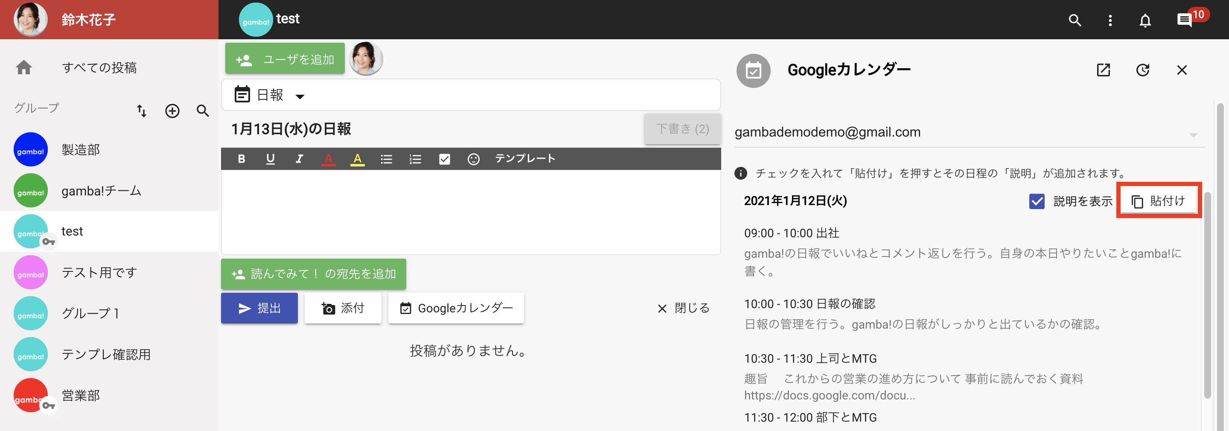1229x431 pixels.
Task: Select the テンプレ確認用 group
Action: point(109,355)
